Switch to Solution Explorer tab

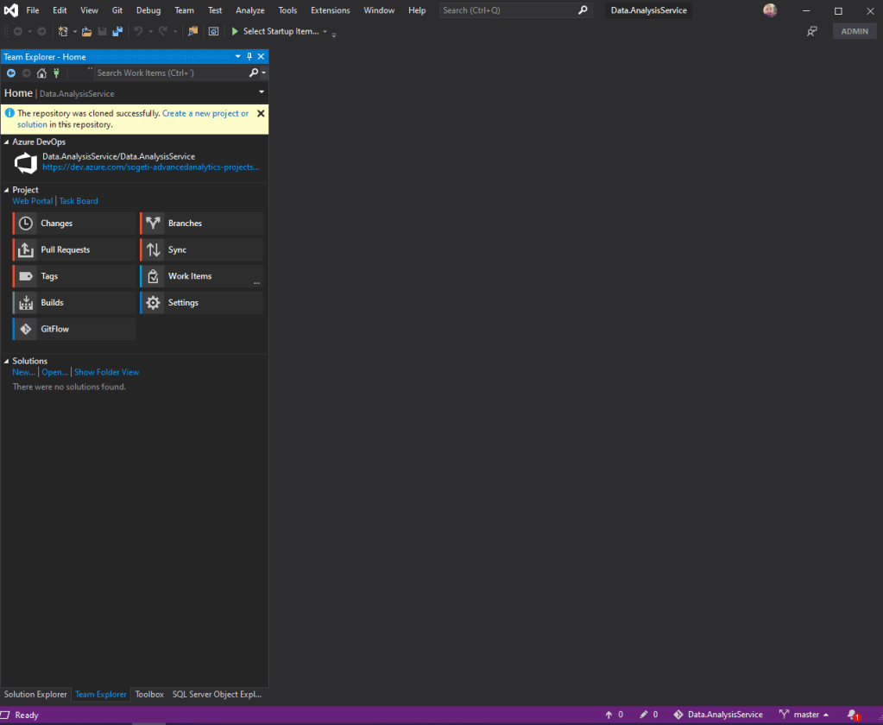[35, 695]
